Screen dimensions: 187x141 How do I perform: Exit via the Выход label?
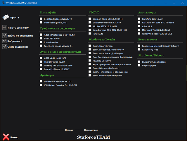click(x=14, y=137)
